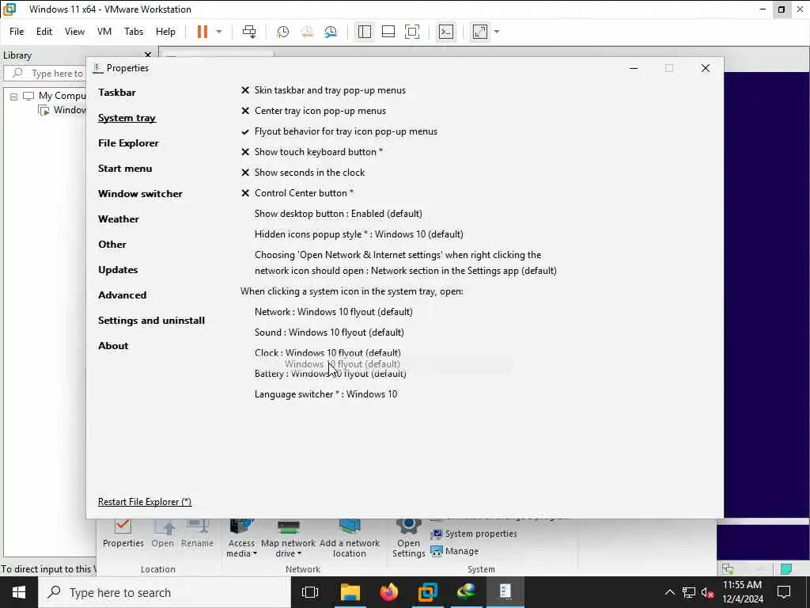Open the Start menu settings section
Viewport: 810px width, 608px height.
click(x=125, y=169)
